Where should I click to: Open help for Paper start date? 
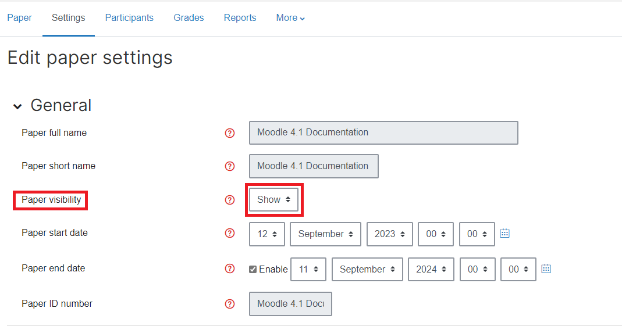pos(230,233)
